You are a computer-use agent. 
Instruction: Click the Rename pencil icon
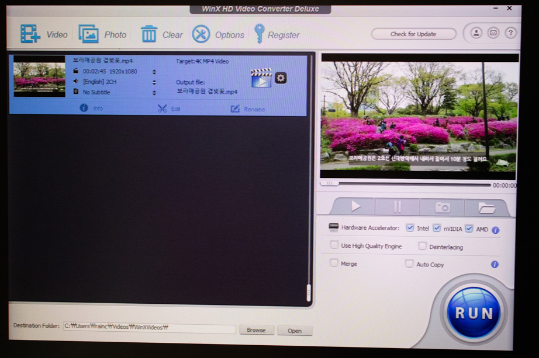point(235,108)
